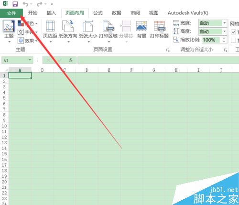Select column D header
The width and height of the screenshot is (239, 205).
pyautogui.click(x=87, y=70)
